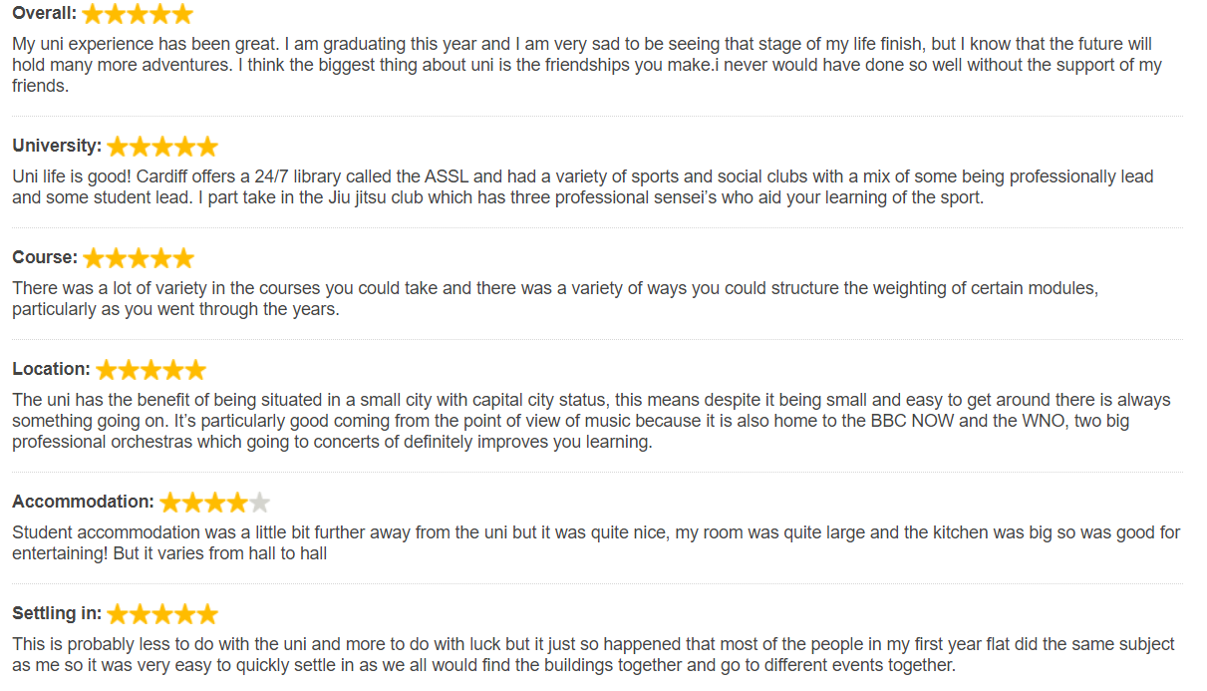Click the fifth star of Overall rating
1207x691 pixels.
(x=182, y=14)
